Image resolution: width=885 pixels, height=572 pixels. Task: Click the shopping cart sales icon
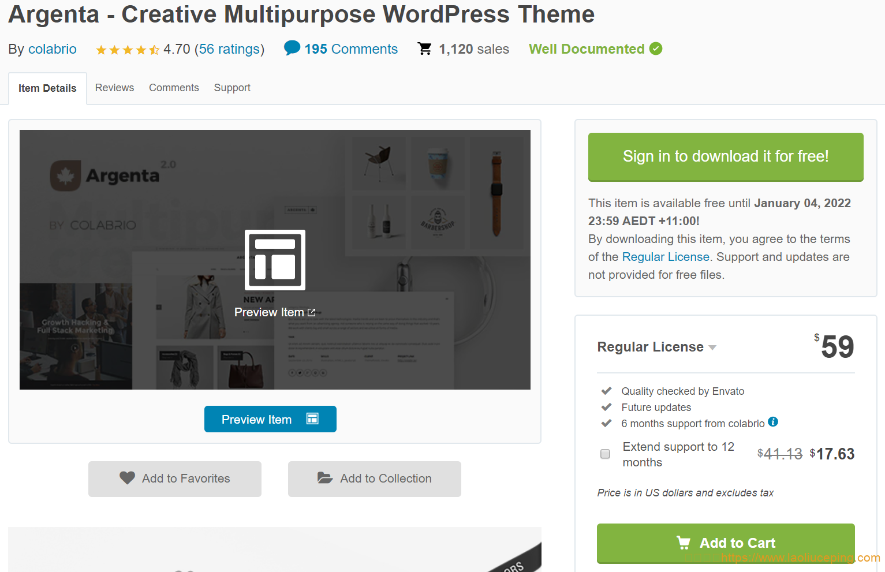425,48
